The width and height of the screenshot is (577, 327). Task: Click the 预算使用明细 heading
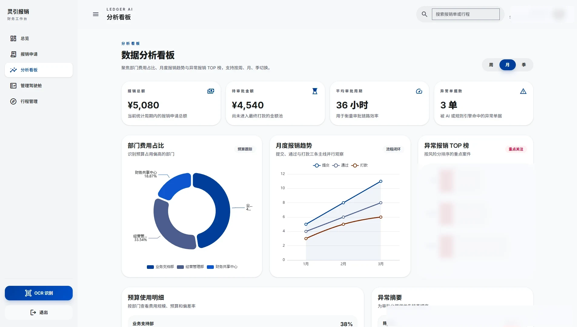point(146,298)
